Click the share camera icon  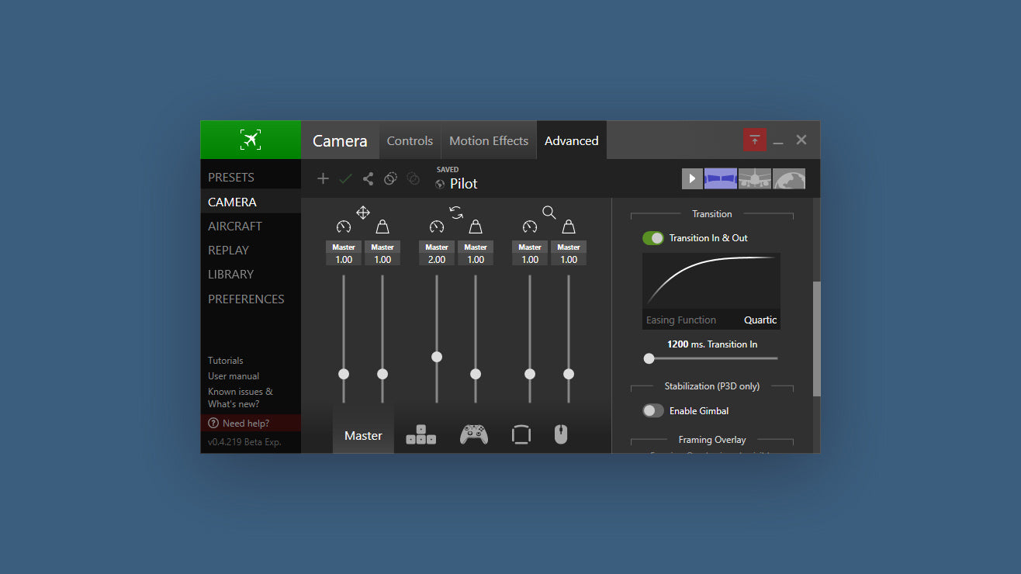point(368,178)
